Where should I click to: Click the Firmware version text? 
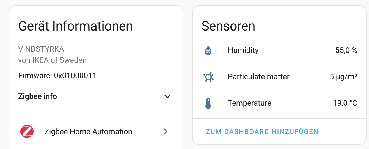57,76
